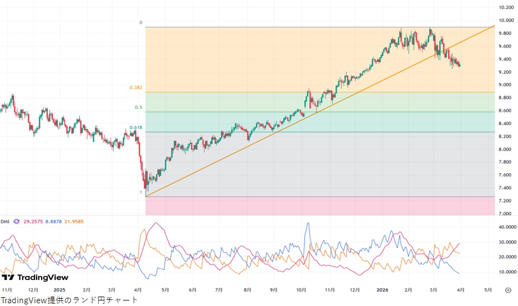The width and height of the screenshot is (518, 306).
Task: Select the 0.5 Fibonacci level label
Action: click(139, 107)
